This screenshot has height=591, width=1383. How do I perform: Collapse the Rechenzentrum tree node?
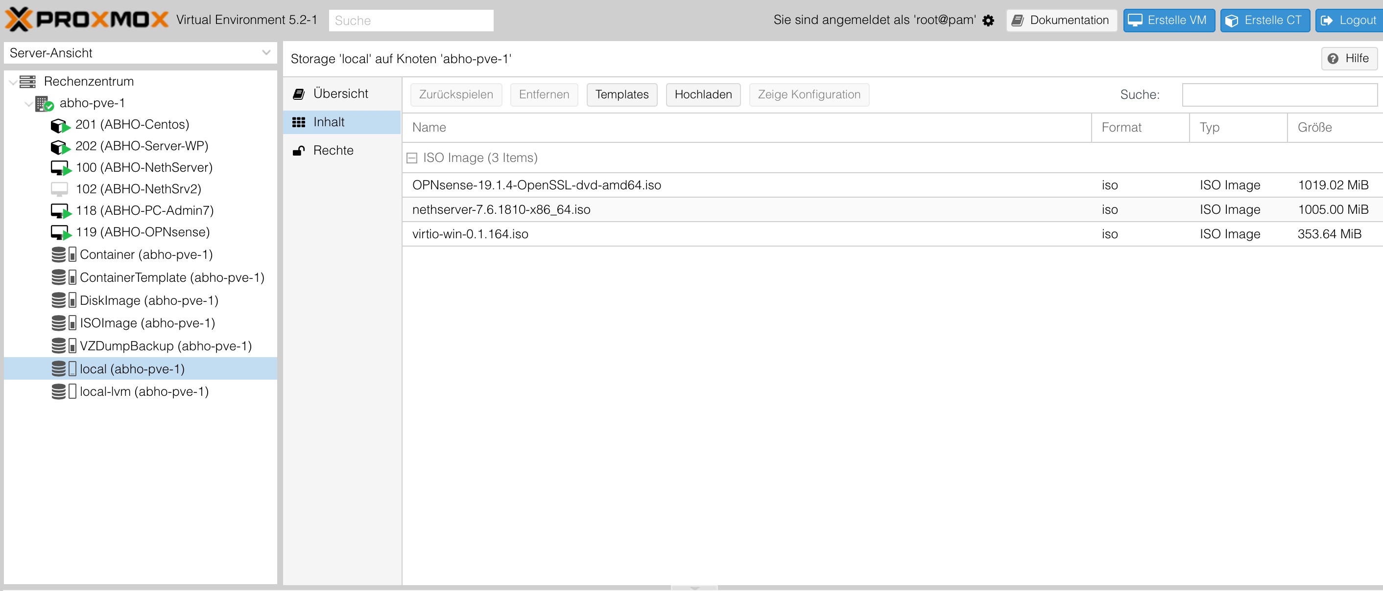[x=13, y=82]
